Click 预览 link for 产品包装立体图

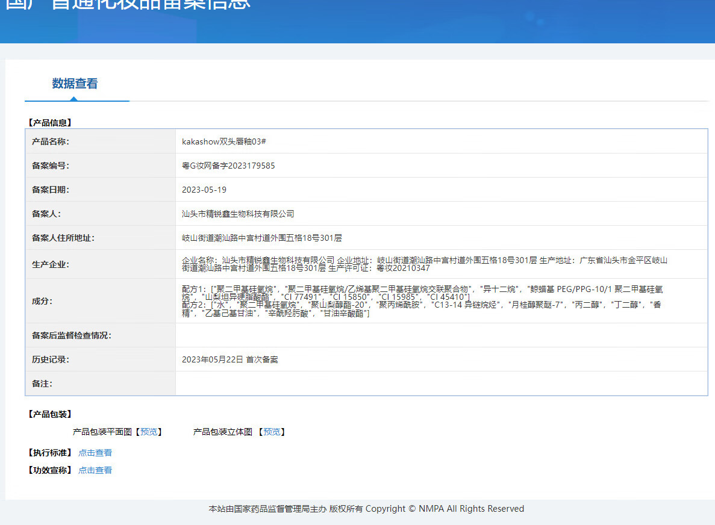click(272, 432)
